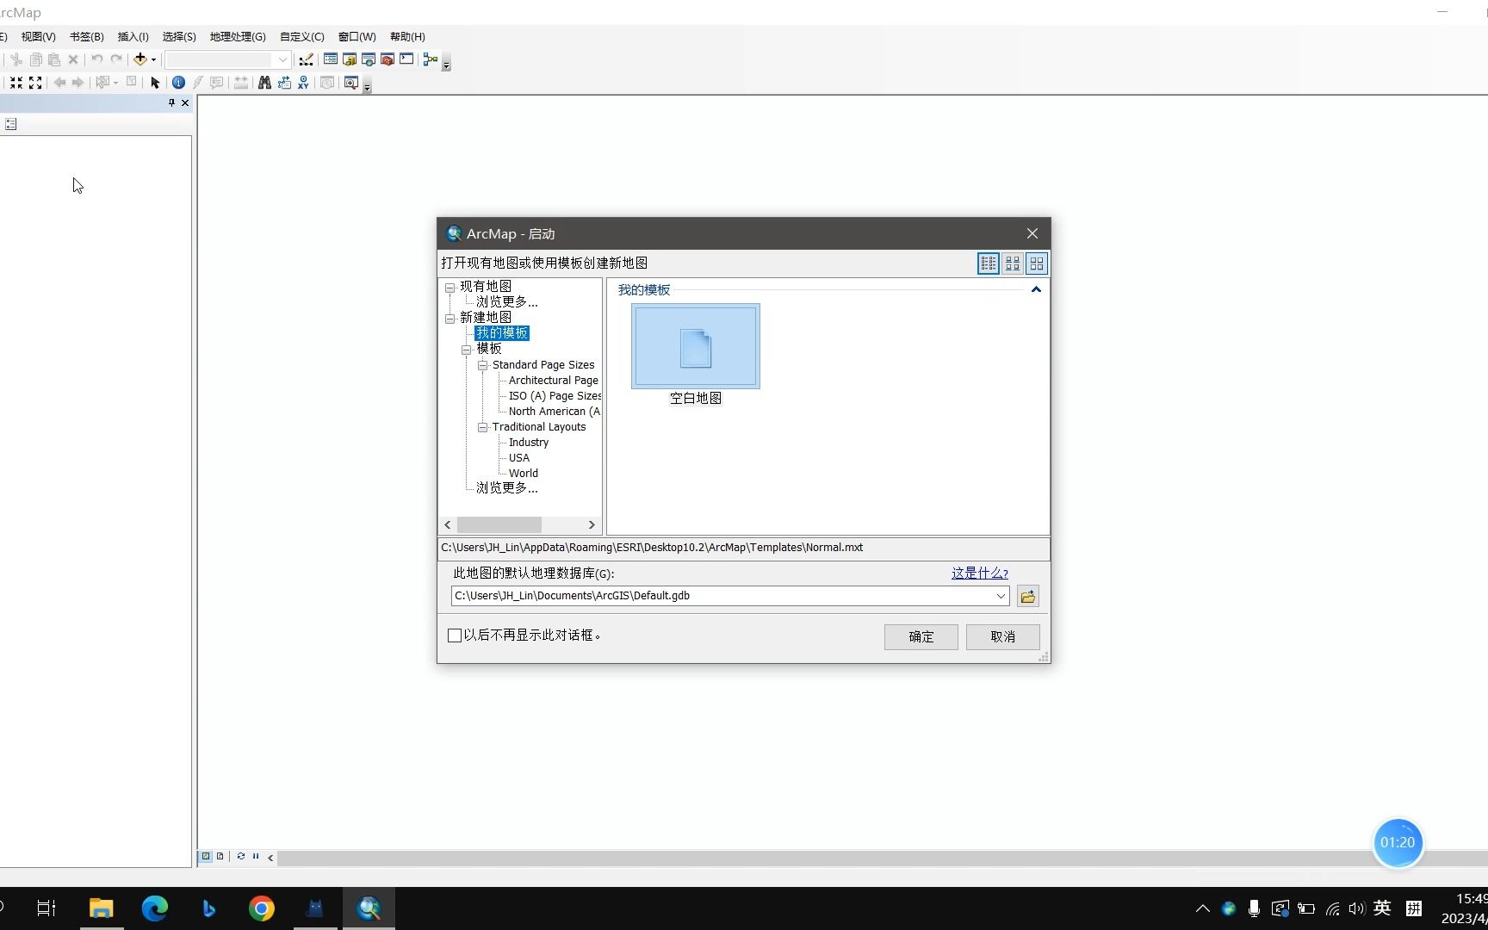Click the Select Features tool

(x=102, y=83)
